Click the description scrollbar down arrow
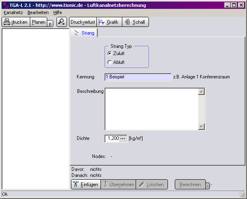 point(201,127)
